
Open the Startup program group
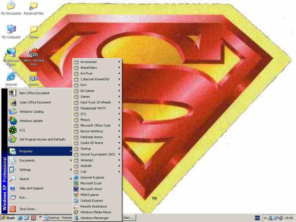coord(97,149)
